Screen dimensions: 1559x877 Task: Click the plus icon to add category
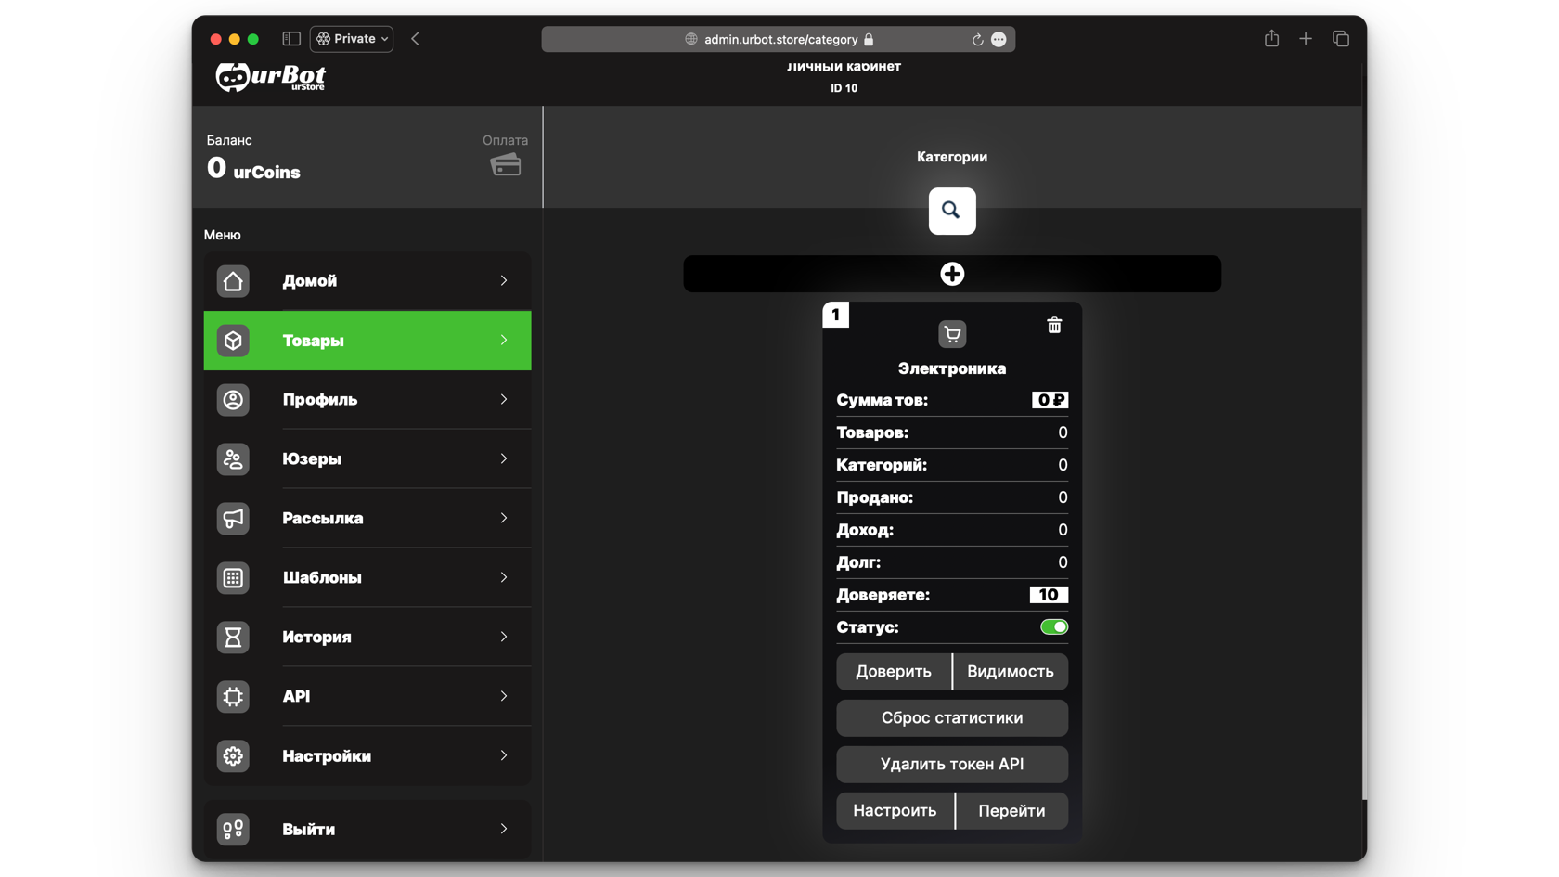tap(951, 274)
